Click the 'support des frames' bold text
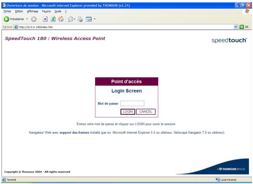Screen dimensions: 253x184 (74, 133)
